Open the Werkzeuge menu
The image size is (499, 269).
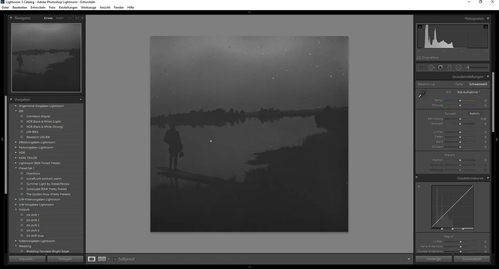[x=88, y=7]
